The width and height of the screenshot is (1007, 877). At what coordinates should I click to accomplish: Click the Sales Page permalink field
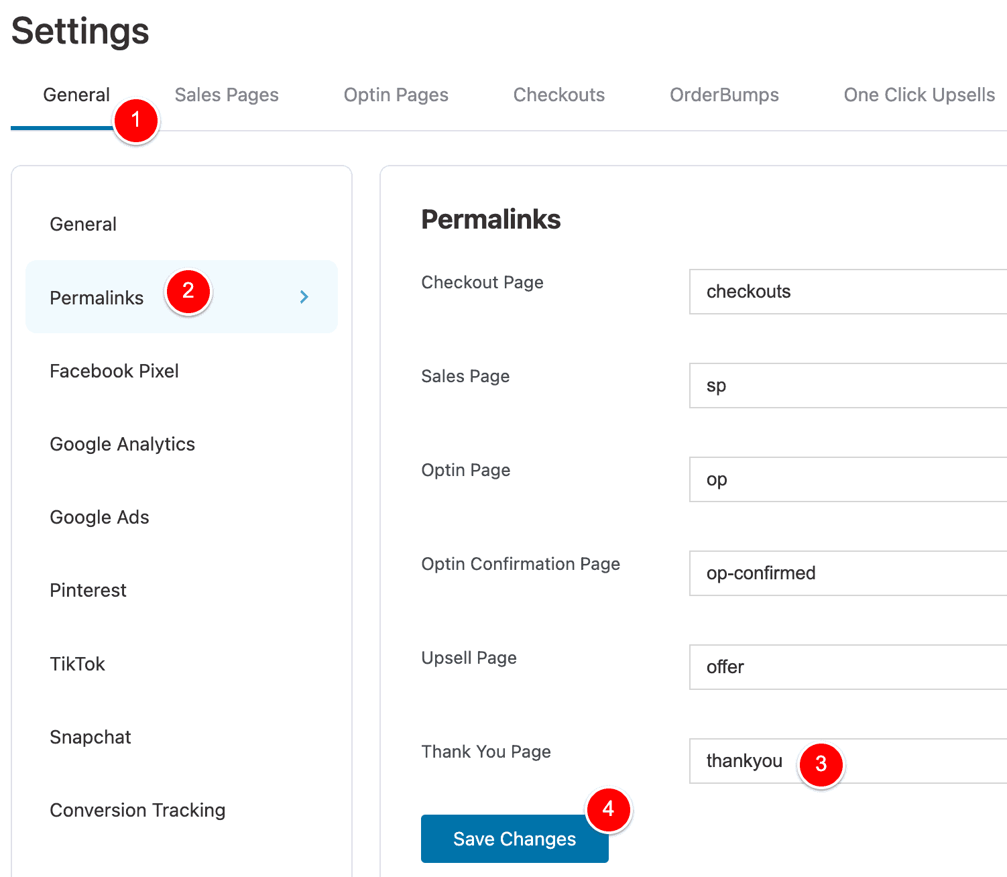848,386
